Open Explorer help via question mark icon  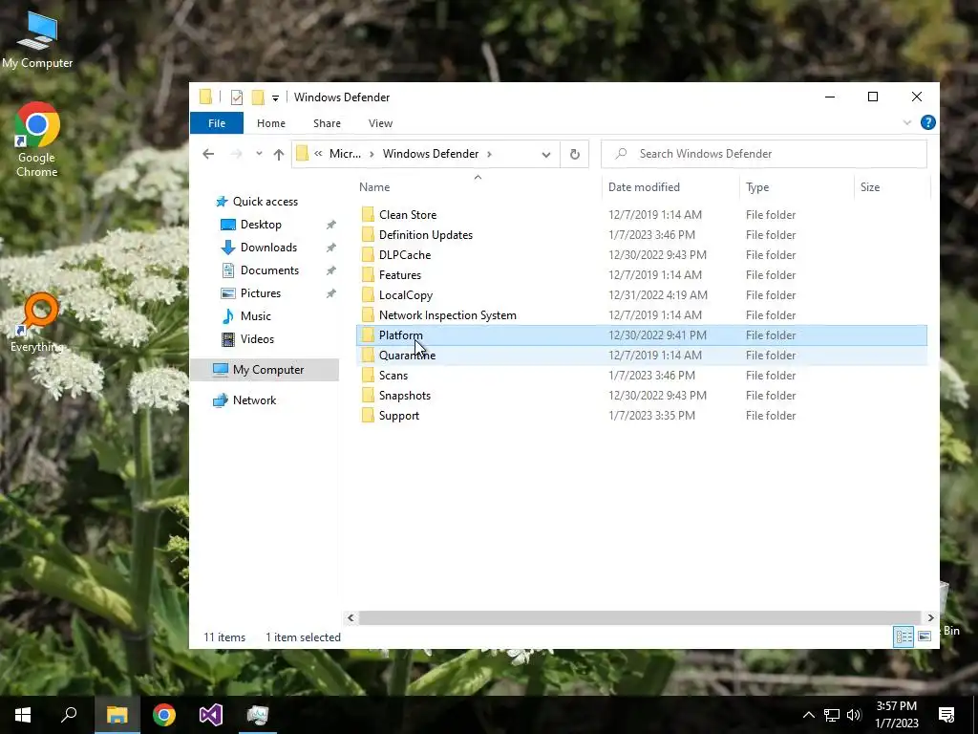tap(927, 122)
